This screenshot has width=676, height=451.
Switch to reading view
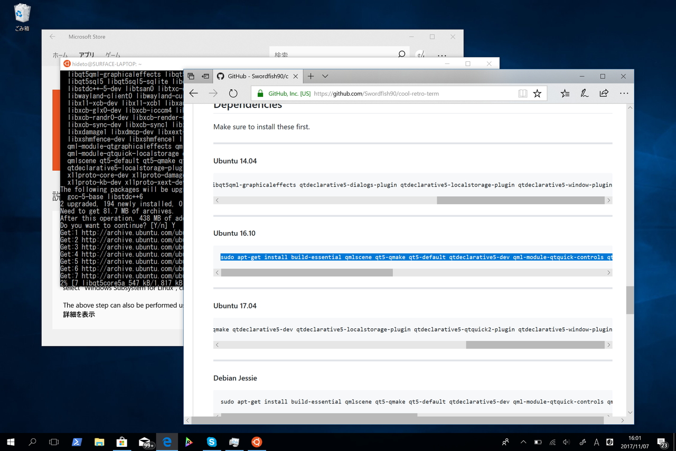[522, 93]
